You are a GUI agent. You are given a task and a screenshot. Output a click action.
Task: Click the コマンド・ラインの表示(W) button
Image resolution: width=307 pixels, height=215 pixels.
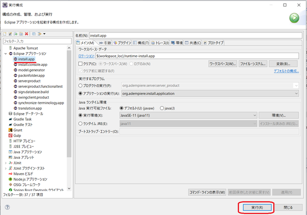click(207, 192)
